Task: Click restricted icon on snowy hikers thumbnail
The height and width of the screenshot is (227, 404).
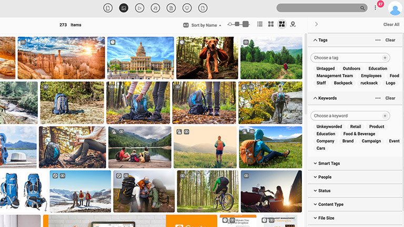Action: pyautogui.click(x=55, y=176)
